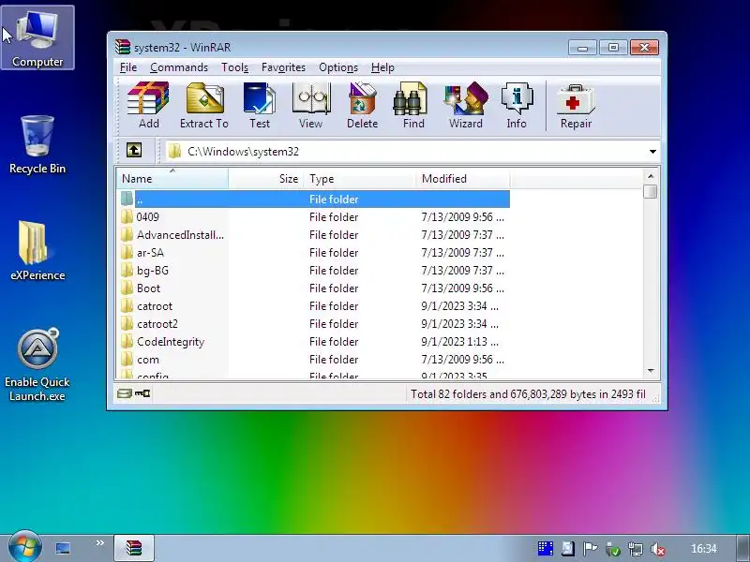Open the Commands menu

[179, 67]
